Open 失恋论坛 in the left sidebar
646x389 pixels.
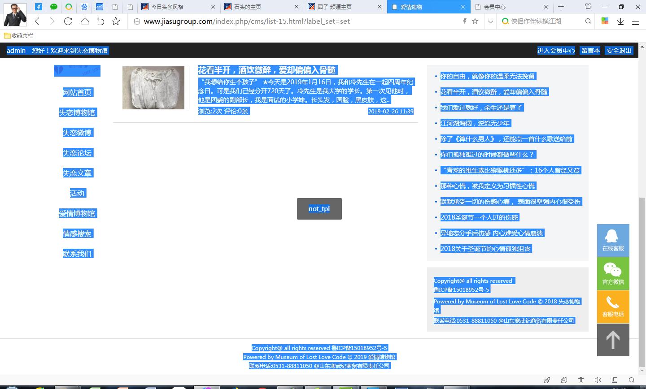[x=77, y=153]
